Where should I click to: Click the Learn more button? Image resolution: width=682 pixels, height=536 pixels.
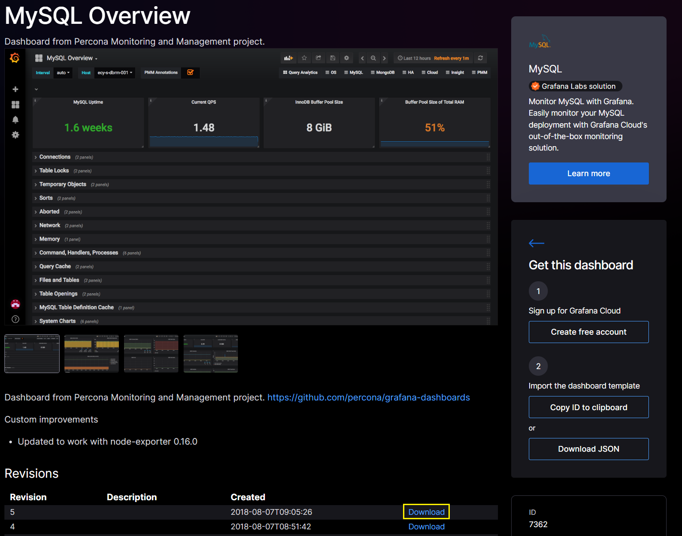point(589,174)
